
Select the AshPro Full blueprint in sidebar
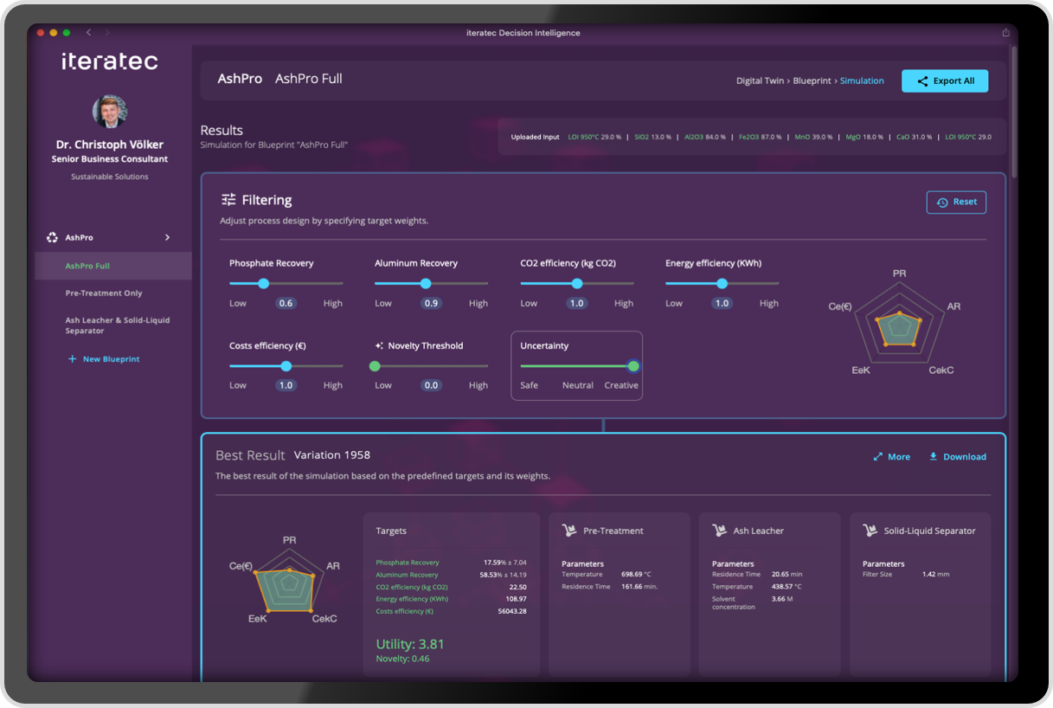pyautogui.click(x=87, y=266)
